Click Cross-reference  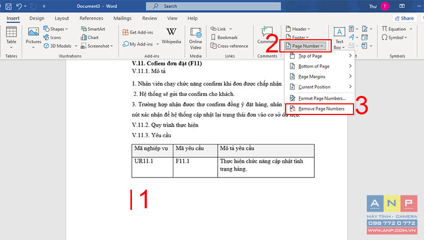point(229,46)
